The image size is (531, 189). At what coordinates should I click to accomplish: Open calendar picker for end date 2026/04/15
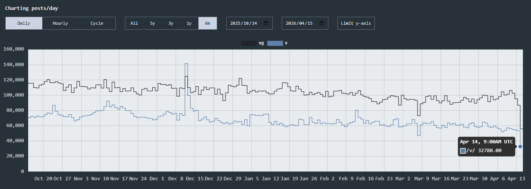(x=321, y=23)
